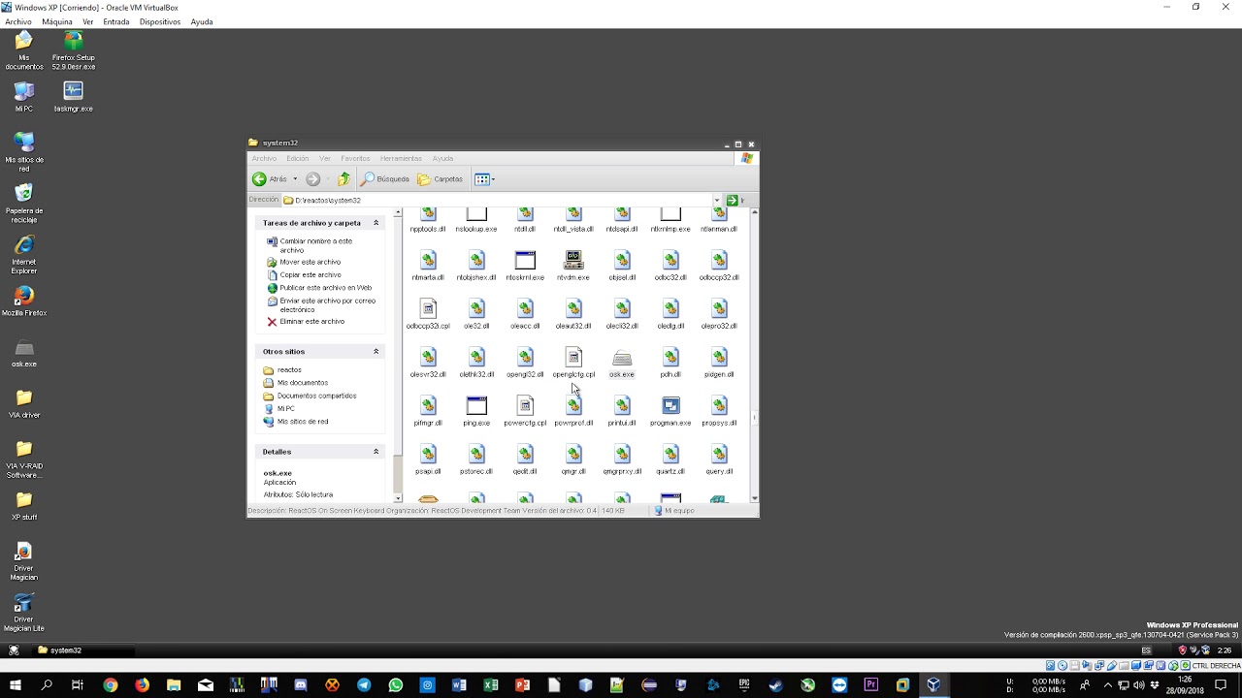Screen dimensions: 1242x698
Task: Select Firefox Setup 52.9.0esr.exe desktop icon
Action: [x=74, y=51]
